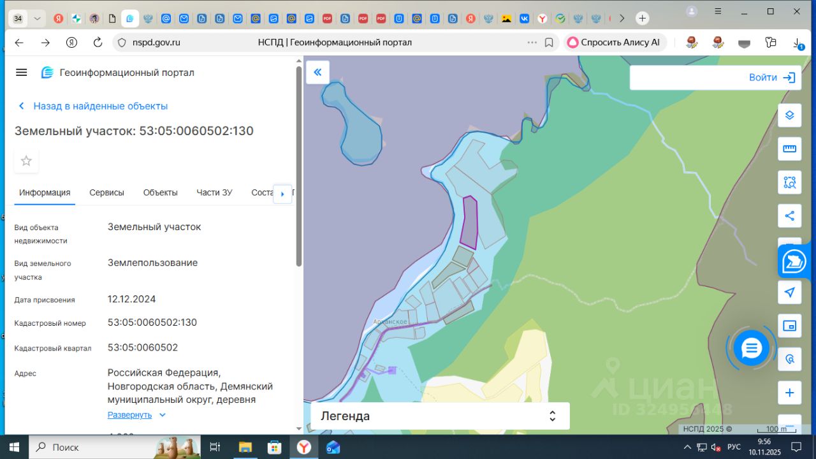The width and height of the screenshot is (816, 459).
Task: Toggle the mini overview map tool
Action: [789, 326]
